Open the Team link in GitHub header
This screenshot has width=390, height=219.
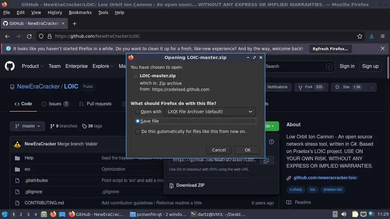(x=55, y=66)
